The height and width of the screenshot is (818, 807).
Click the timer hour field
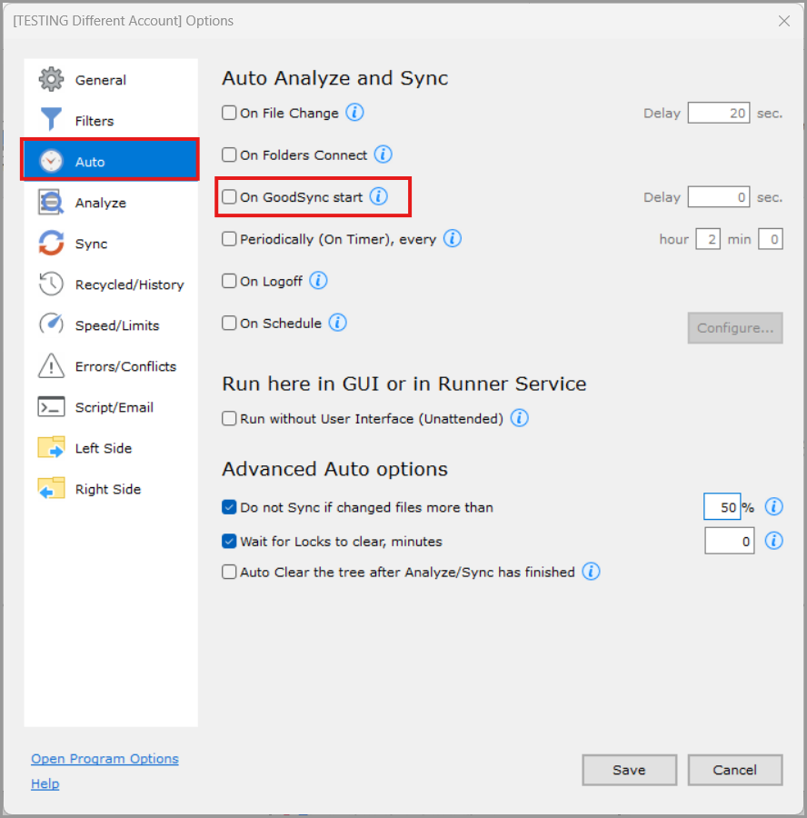[x=708, y=239]
